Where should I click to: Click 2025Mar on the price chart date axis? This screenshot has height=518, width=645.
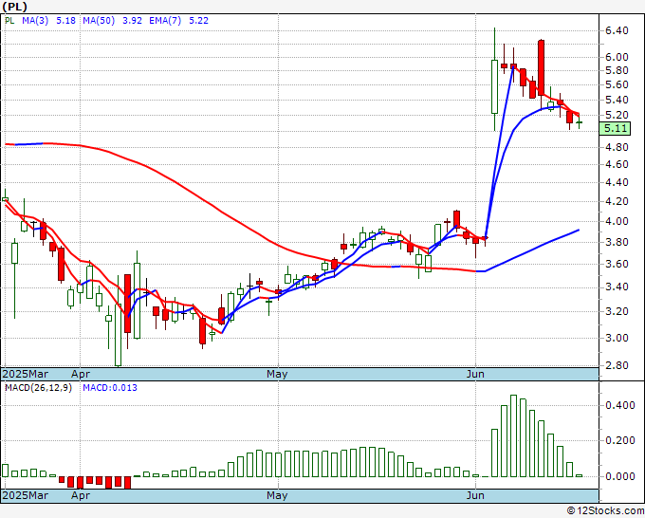(26, 374)
